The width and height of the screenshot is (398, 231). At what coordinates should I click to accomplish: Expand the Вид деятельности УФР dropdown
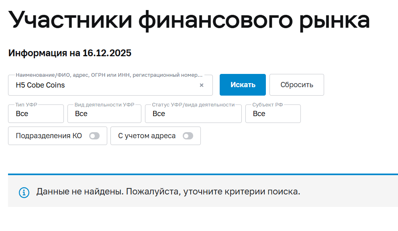click(x=105, y=114)
